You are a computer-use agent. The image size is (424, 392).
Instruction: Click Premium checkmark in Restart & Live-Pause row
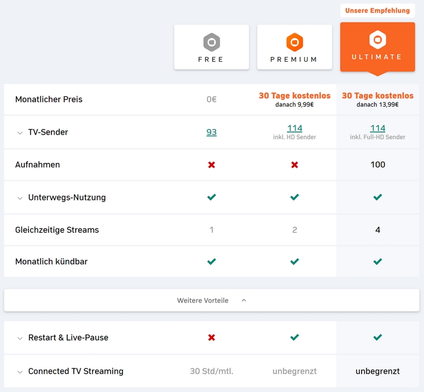pyautogui.click(x=294, y=337)
